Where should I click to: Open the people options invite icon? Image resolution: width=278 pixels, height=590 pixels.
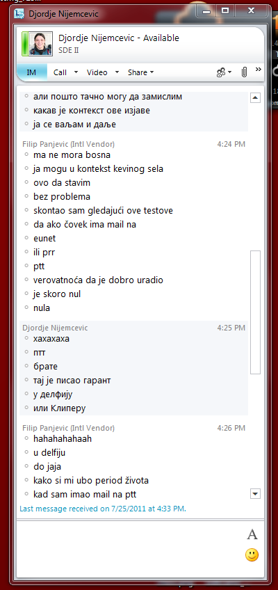224,72
